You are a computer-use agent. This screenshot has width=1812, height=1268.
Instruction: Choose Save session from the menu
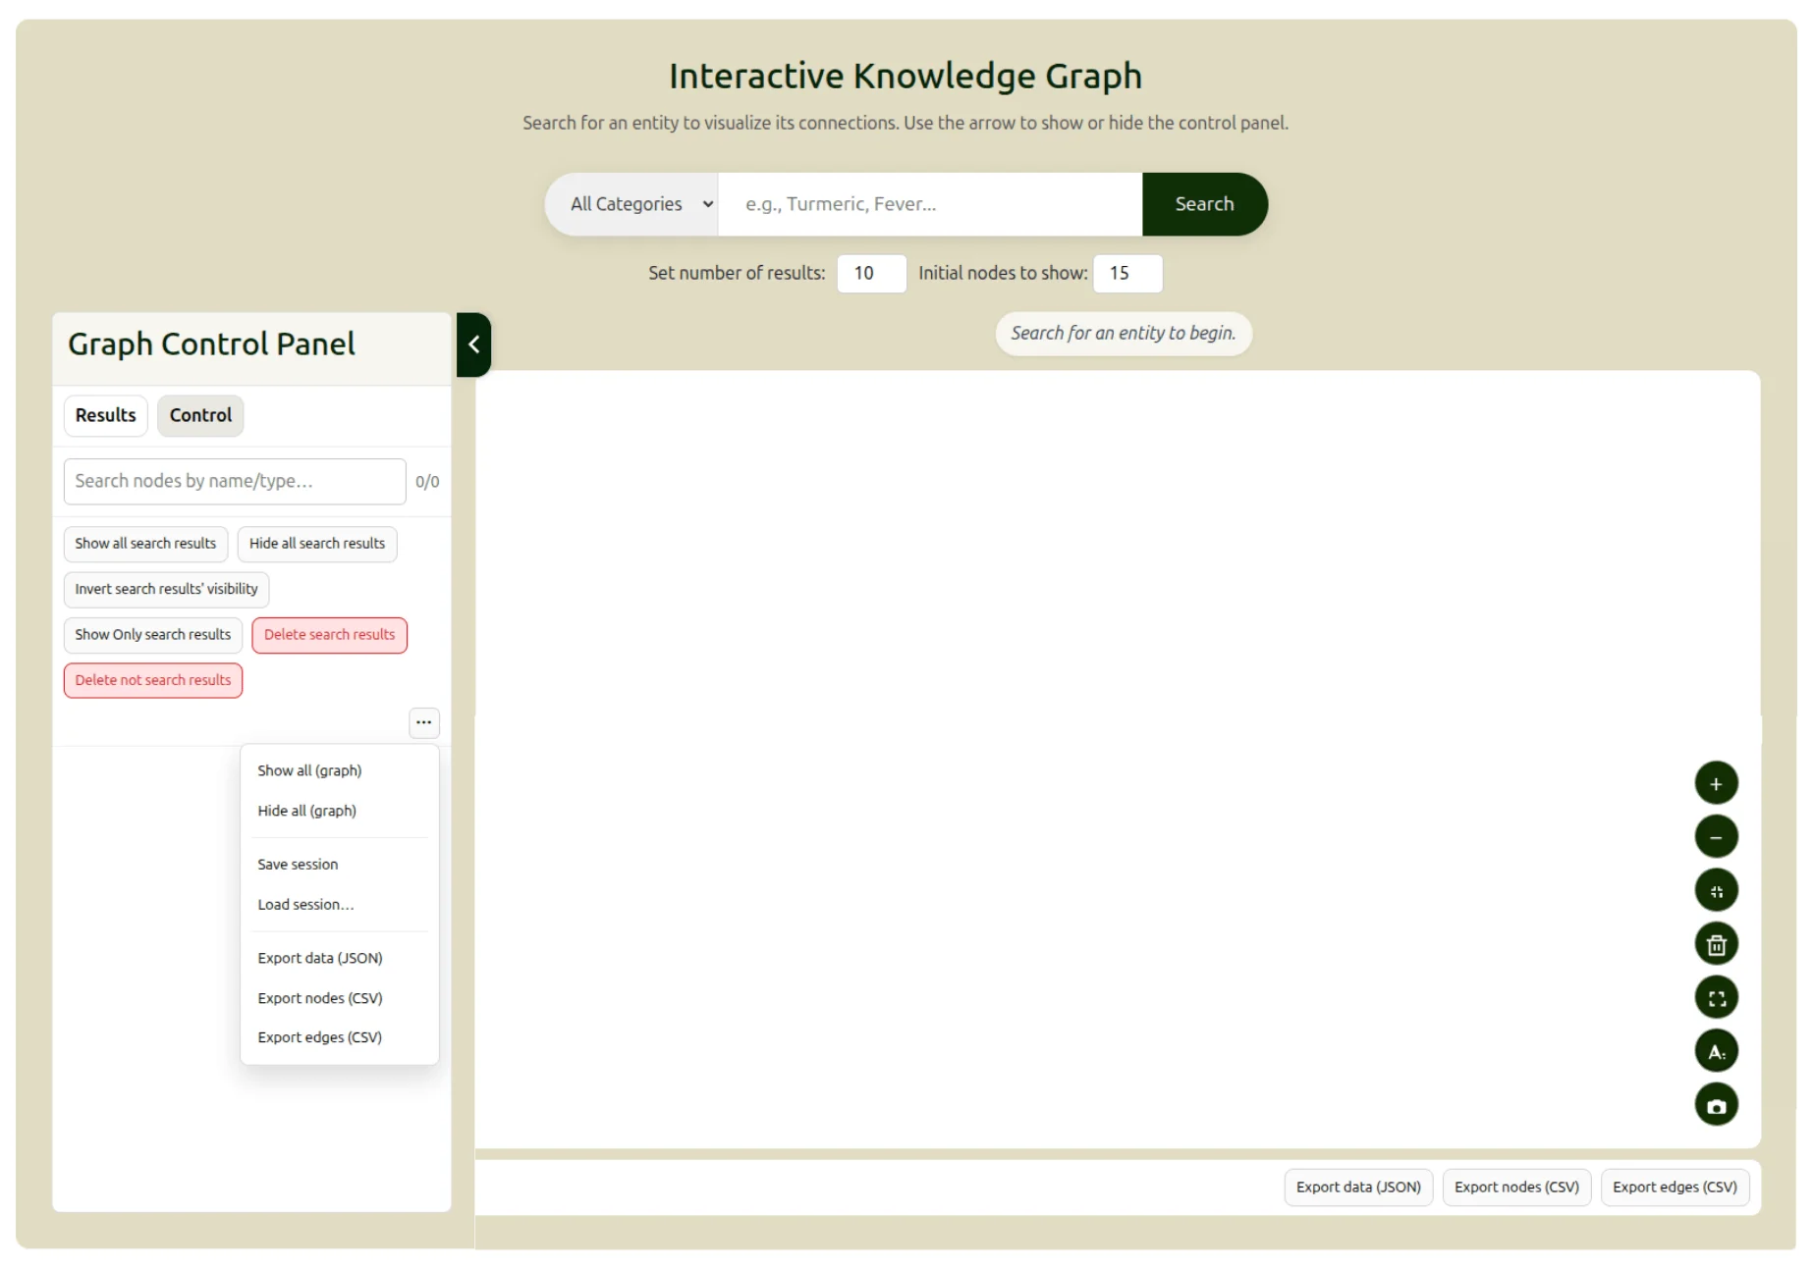(x=298, y=865)
